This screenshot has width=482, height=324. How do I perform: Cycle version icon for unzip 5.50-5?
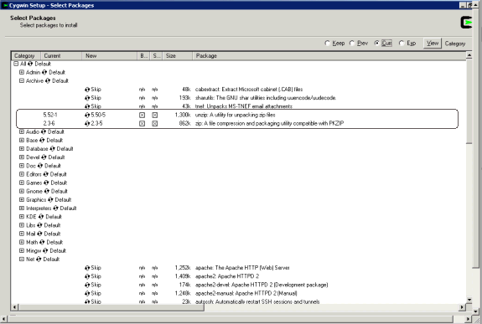(87, 115)
